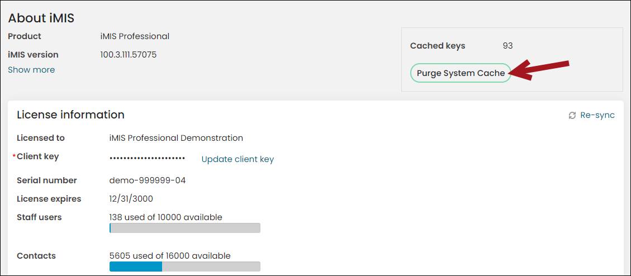
Task: Click the Licensed to organization name
Action: tap(176, 138)
